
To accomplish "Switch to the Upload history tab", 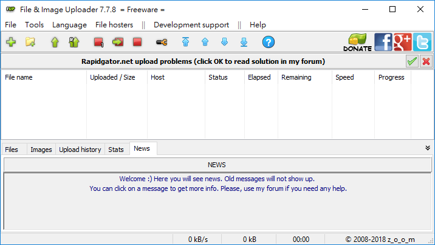I will 80,150.
